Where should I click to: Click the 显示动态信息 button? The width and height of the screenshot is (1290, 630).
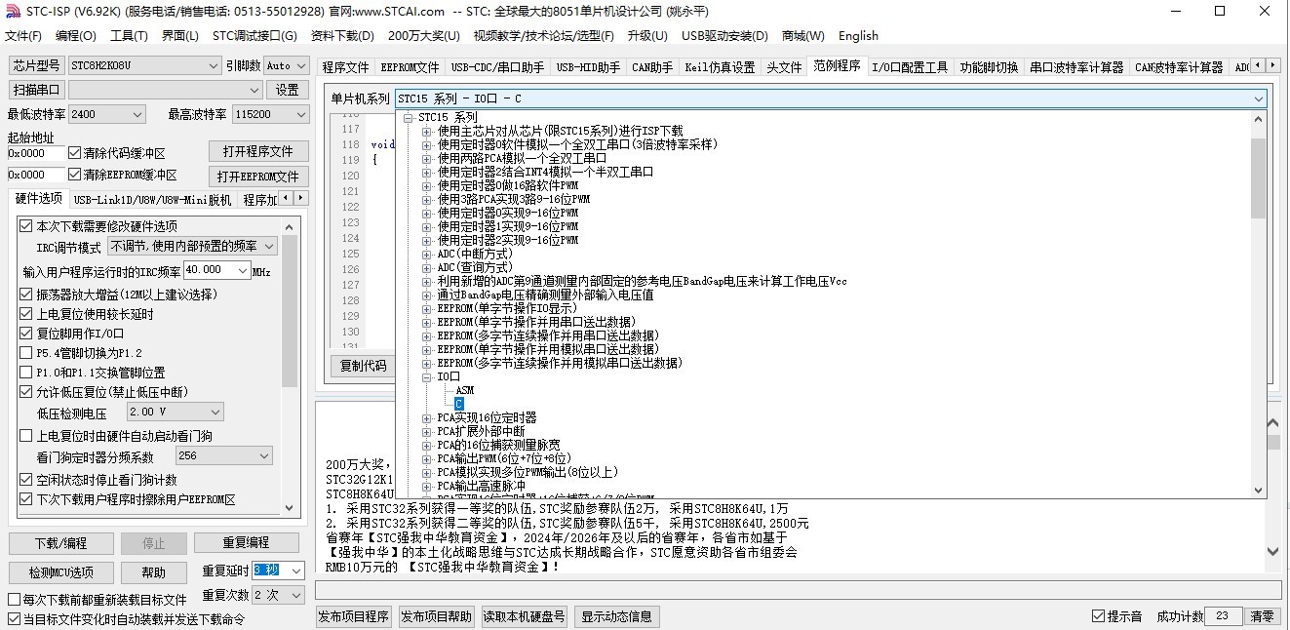(616, 616)
